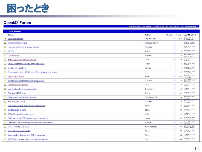202x152 pixels.
Task: Click folder icon beside installation problem thread
Action: pyautogui.click(x=5, y=76)
